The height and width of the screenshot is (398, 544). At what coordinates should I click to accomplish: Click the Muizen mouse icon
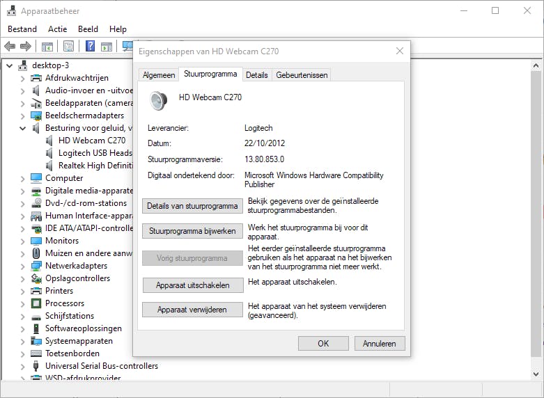click(36, 253)
